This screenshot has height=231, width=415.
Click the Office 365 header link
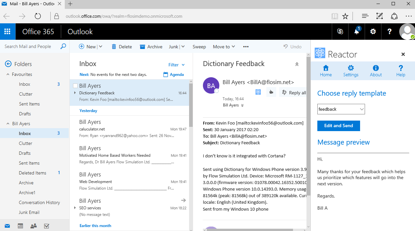click(x=38, y=32)
